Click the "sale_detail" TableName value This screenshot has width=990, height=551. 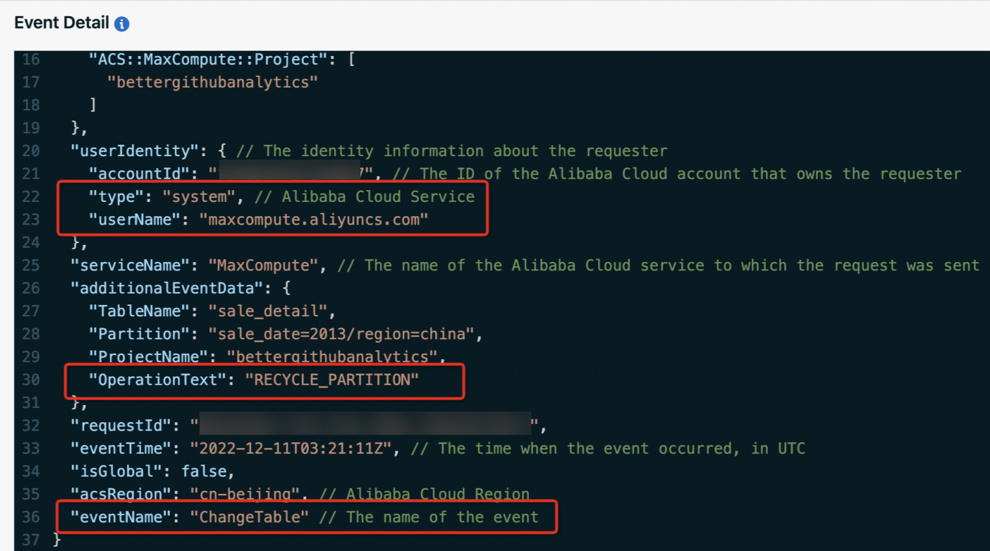[267, 312]
